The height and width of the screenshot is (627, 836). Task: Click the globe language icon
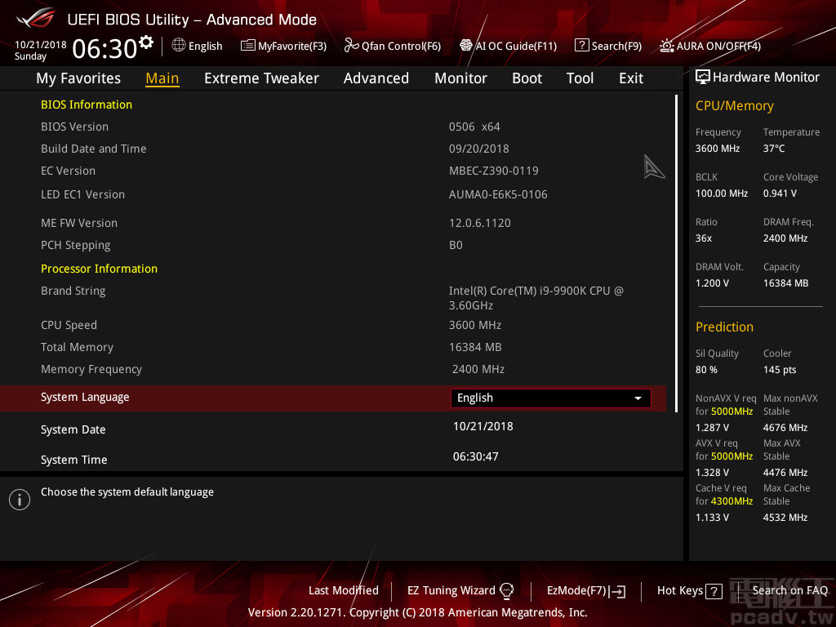[x=179, y=46]
